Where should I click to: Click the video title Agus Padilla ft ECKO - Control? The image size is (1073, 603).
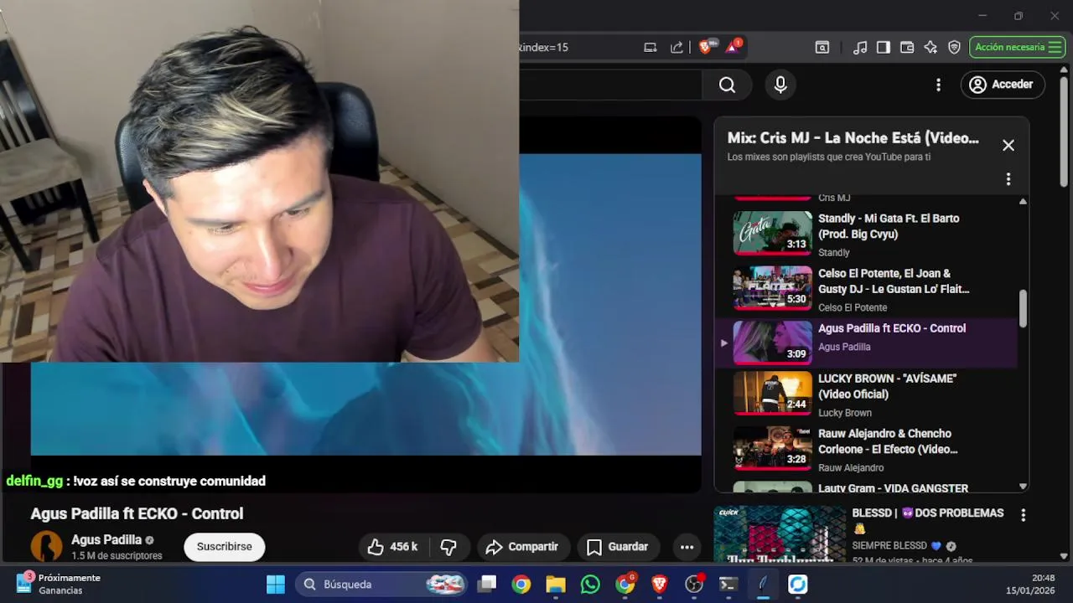click(x=137, y=513)
